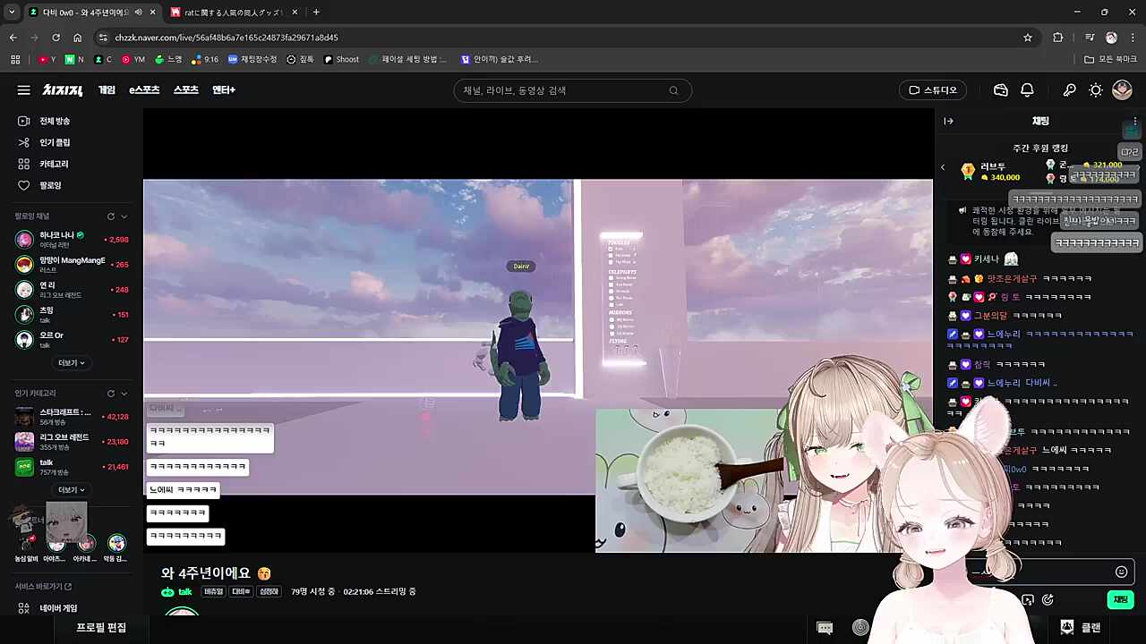Open 모든 북마크 folder

[x=1110, y=59]
